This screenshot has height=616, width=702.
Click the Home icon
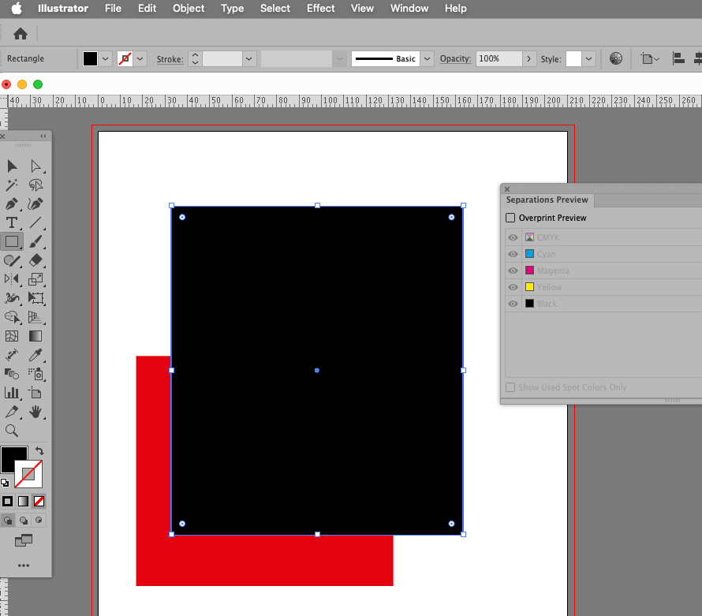click(20, 34)
